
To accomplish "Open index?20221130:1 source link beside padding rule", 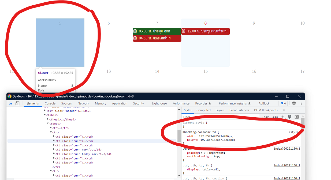I will click(x=287, y=149).
